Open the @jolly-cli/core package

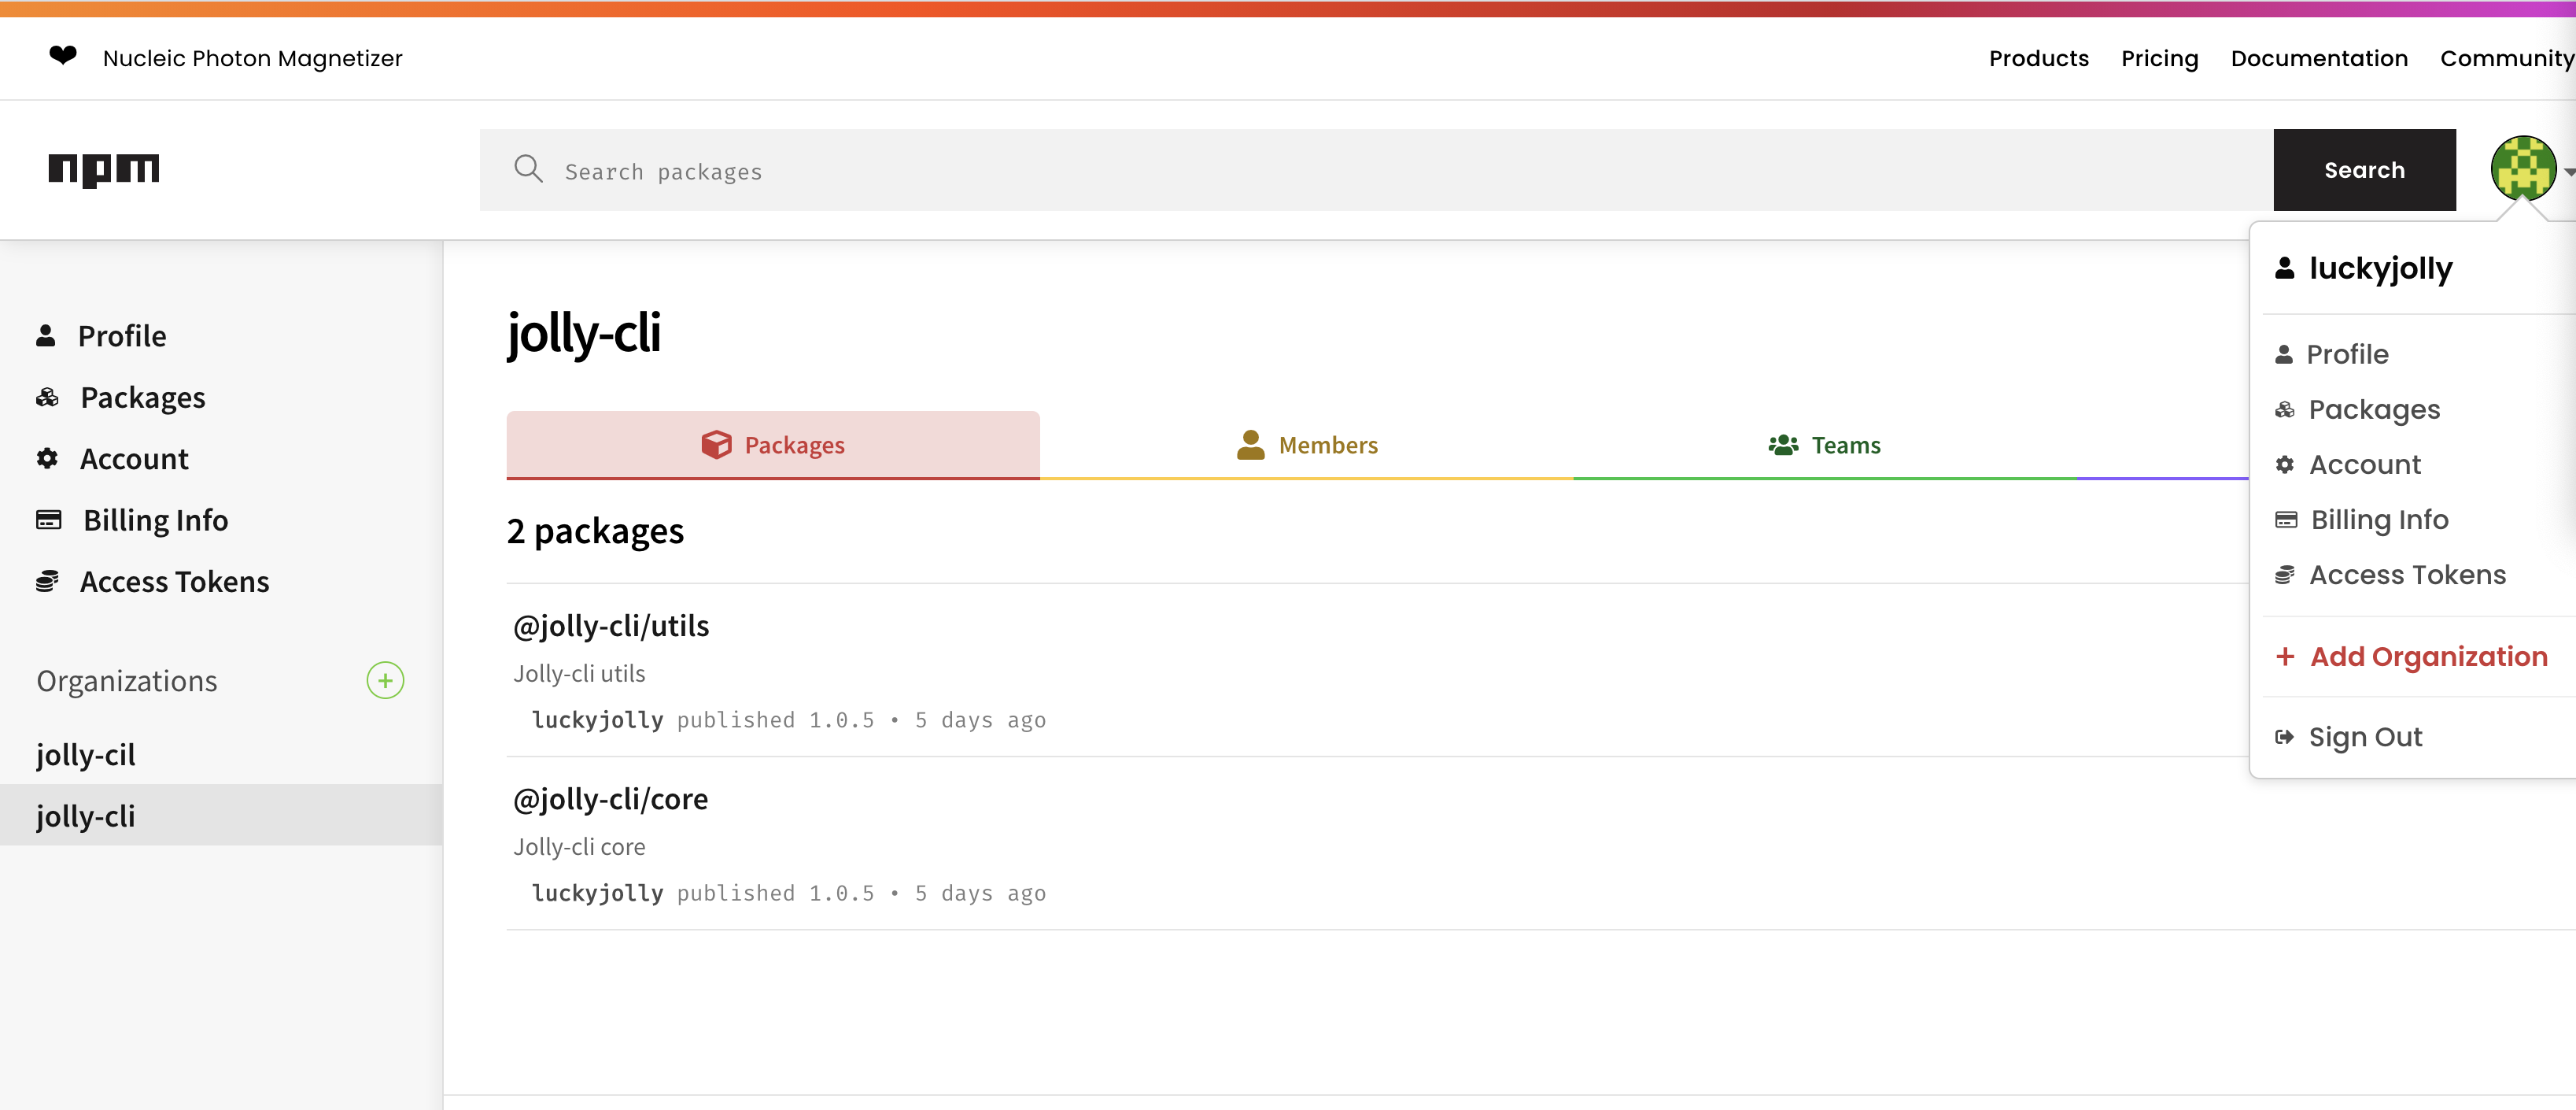click(x=610, y=799)
